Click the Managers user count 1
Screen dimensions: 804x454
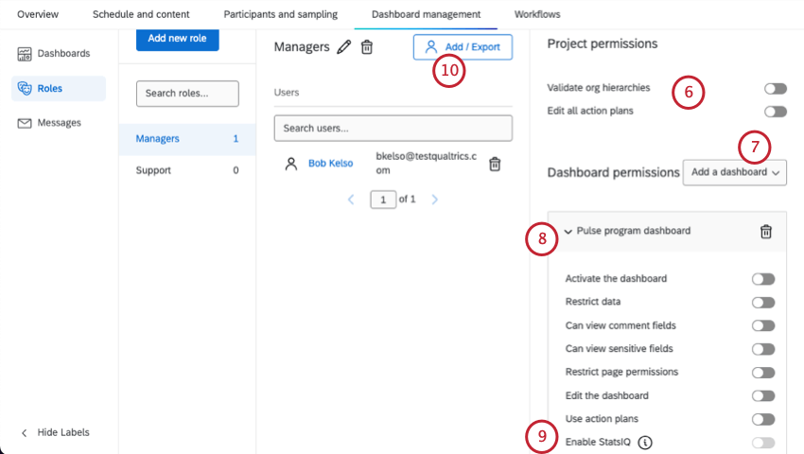(236, 139)
